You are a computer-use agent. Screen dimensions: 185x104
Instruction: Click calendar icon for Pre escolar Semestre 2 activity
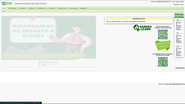177,47
